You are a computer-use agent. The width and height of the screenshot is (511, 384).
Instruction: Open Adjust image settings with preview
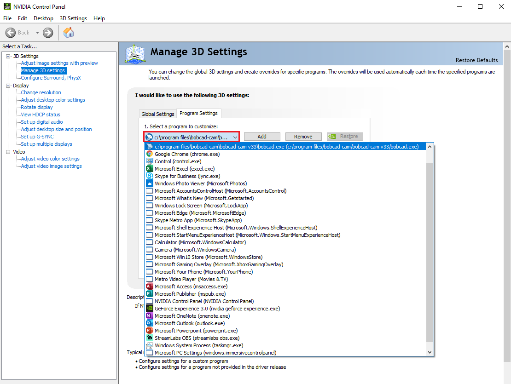coord(59,63)
